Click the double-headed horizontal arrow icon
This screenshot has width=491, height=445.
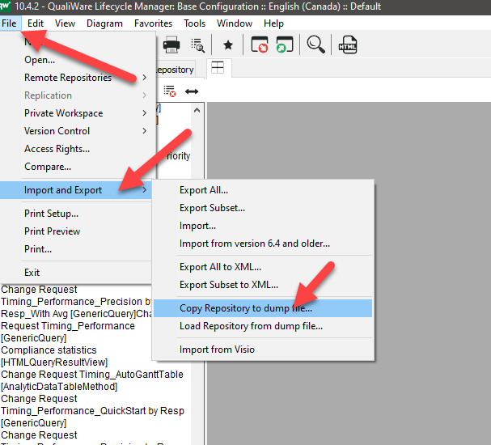[192, 91]
